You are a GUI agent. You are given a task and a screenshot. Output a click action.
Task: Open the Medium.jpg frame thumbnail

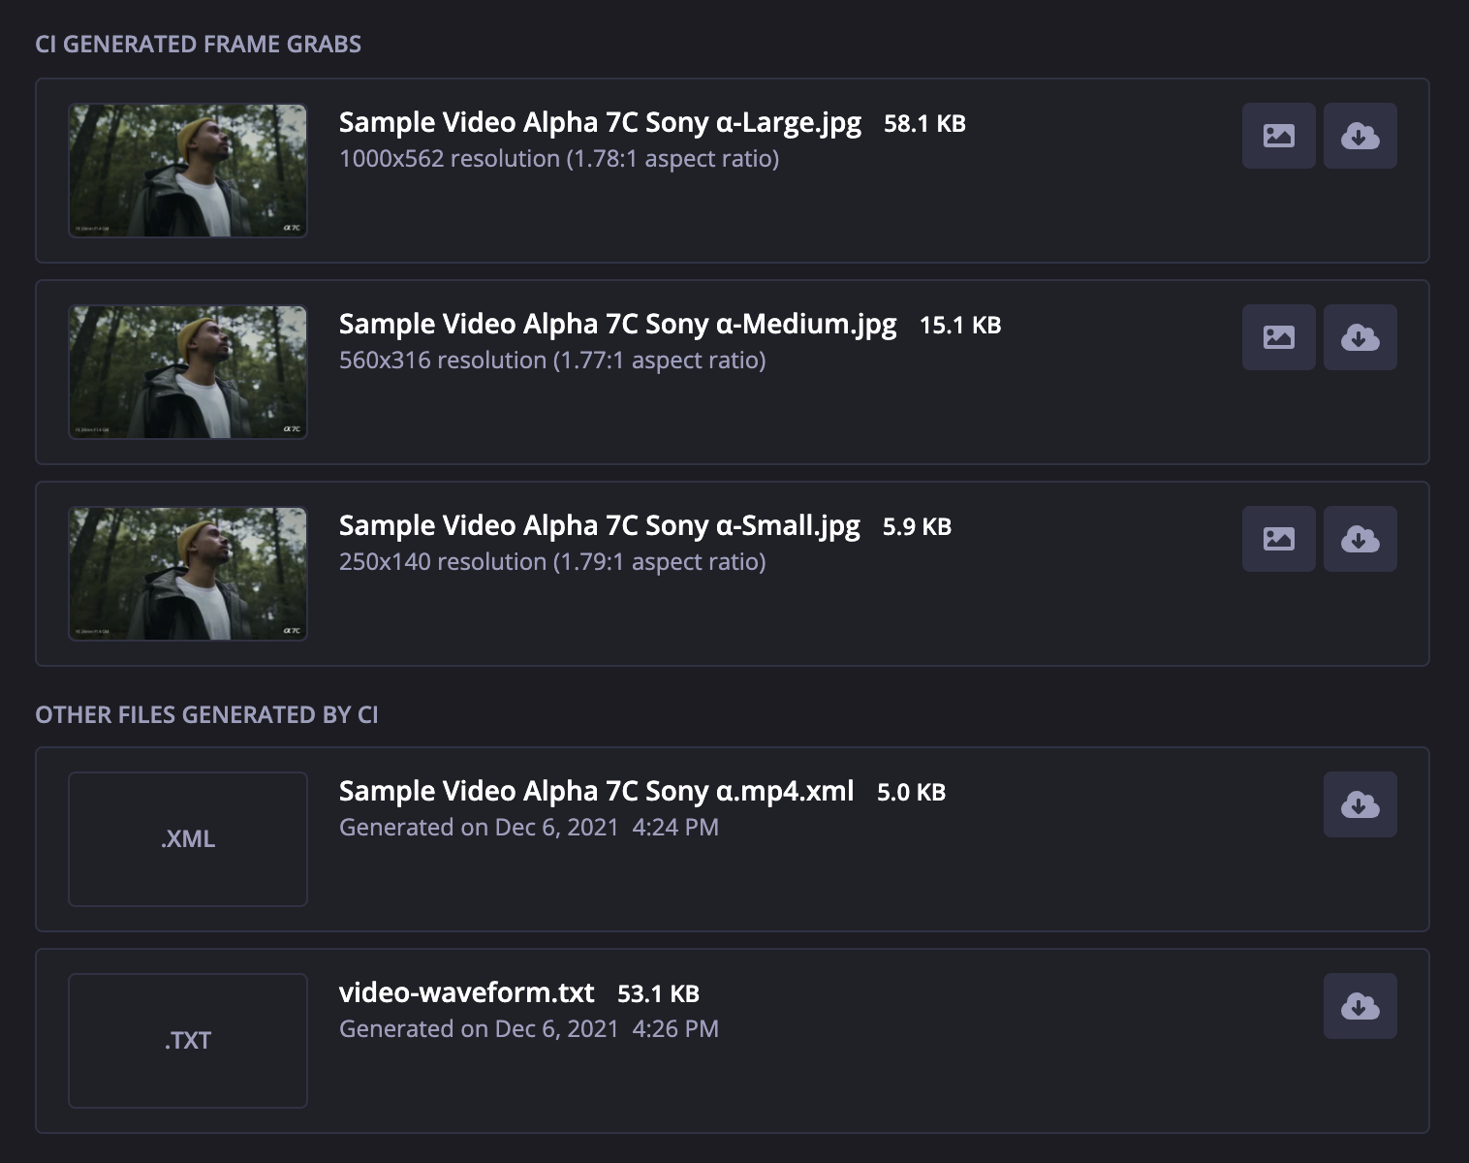(x=188, y=372)
